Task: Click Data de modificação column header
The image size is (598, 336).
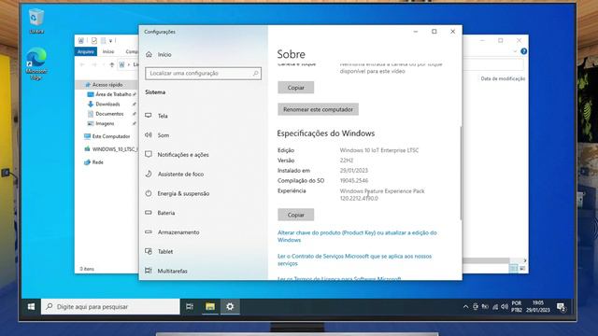Action: point(503,78)
